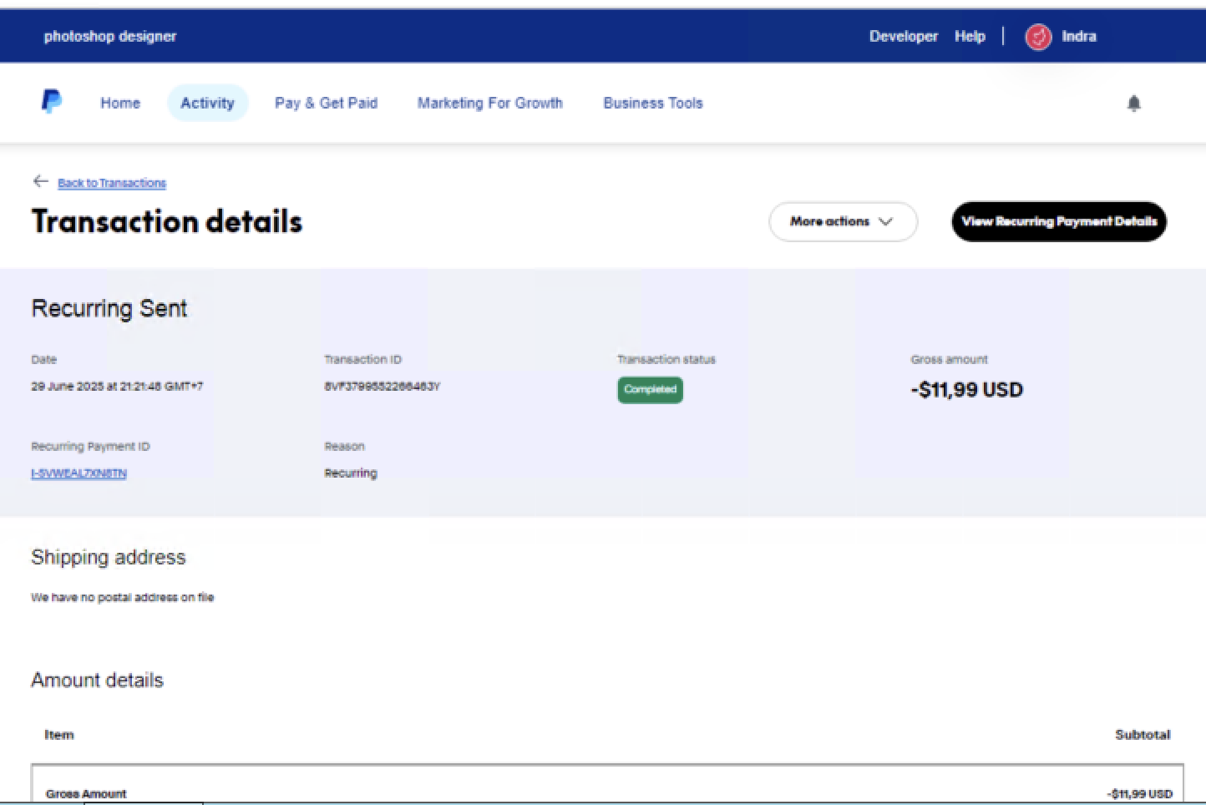Open the notifications bell
This screenshot has height=805, width=1206.
tap(1133, 103)
